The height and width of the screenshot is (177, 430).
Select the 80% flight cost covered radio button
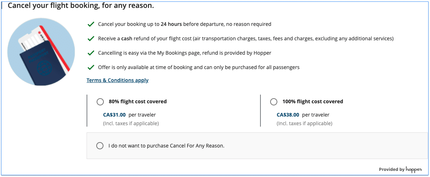(x=100, y=102)
